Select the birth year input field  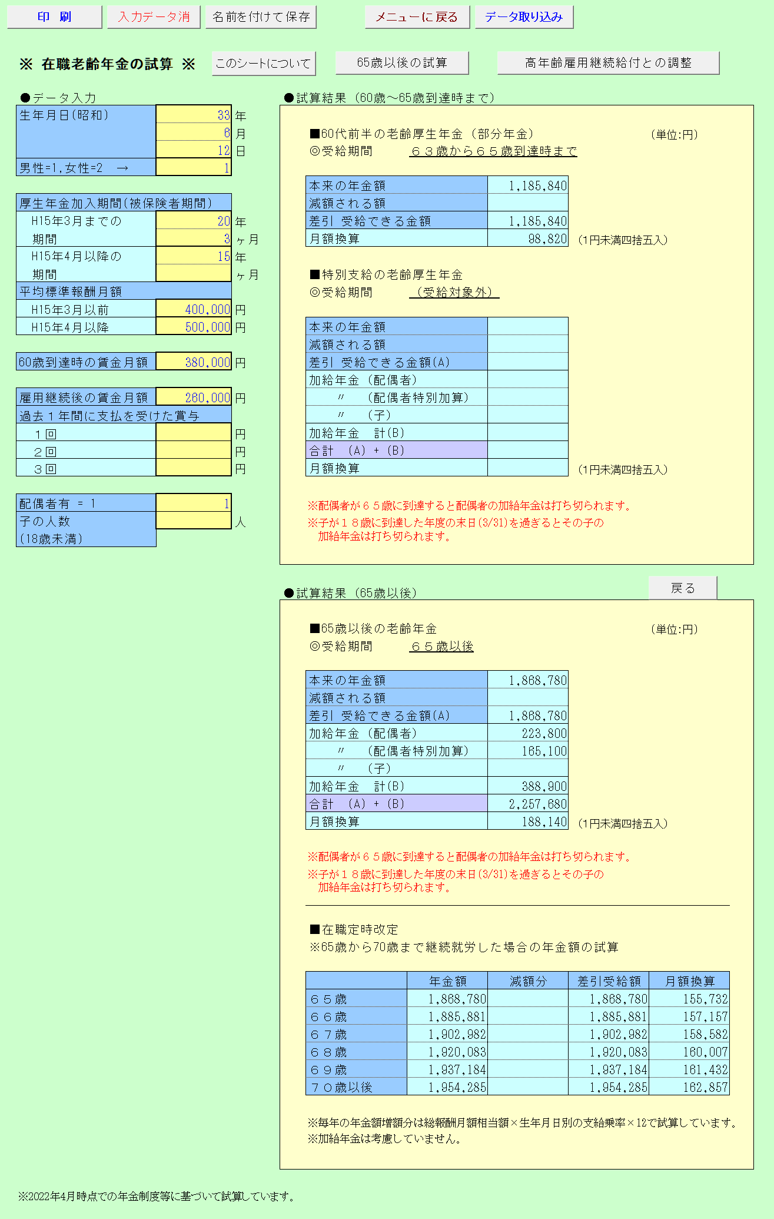(x=194, y=115)
